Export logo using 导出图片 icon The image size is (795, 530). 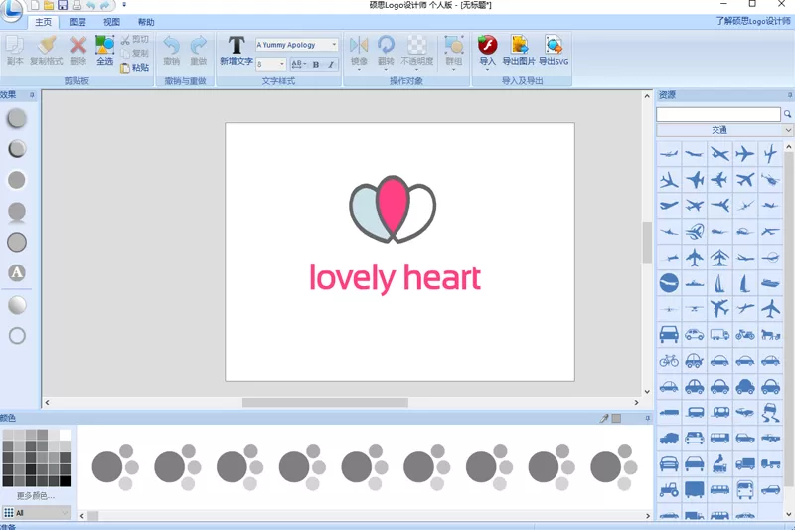coord(519,51)
